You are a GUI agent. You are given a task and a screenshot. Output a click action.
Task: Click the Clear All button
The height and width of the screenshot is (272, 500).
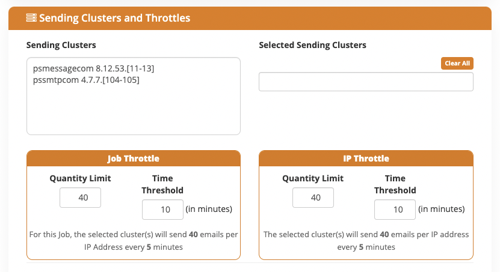457,63
